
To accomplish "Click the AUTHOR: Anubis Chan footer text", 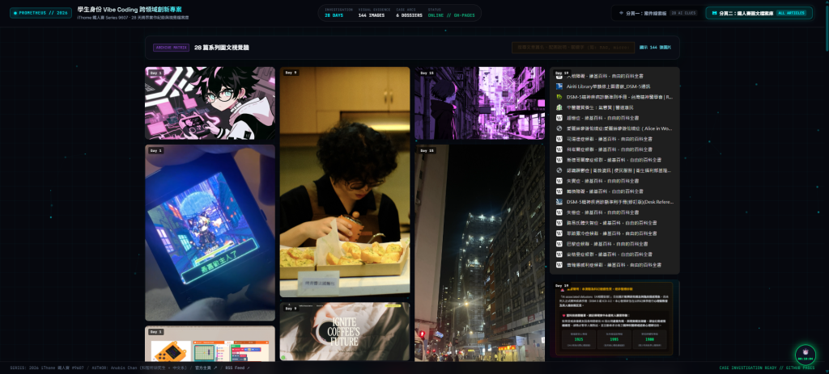I will coord(138,368).
